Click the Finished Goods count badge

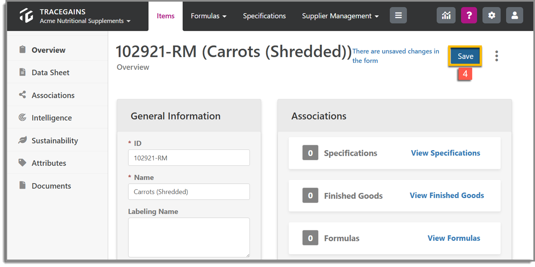(310, 195)
